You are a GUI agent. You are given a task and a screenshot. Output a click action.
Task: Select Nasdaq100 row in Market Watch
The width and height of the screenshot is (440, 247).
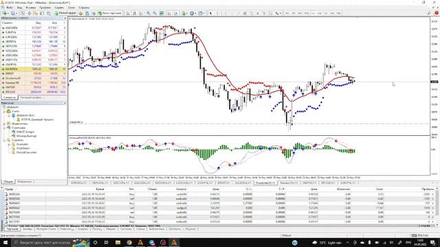pos(34,82)
